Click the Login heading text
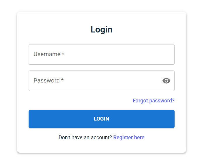Screen dimensions: 202x165 [101, 30]
